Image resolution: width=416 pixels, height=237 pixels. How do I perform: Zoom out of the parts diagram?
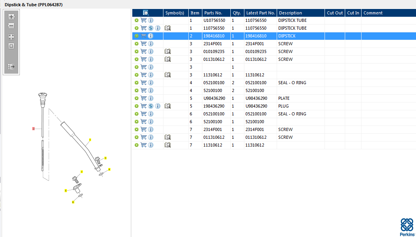(11, 26)
